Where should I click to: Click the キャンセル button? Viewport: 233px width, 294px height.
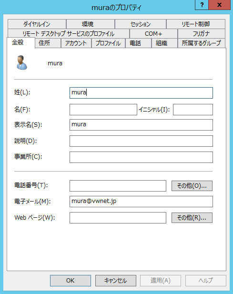click(116, 281)
